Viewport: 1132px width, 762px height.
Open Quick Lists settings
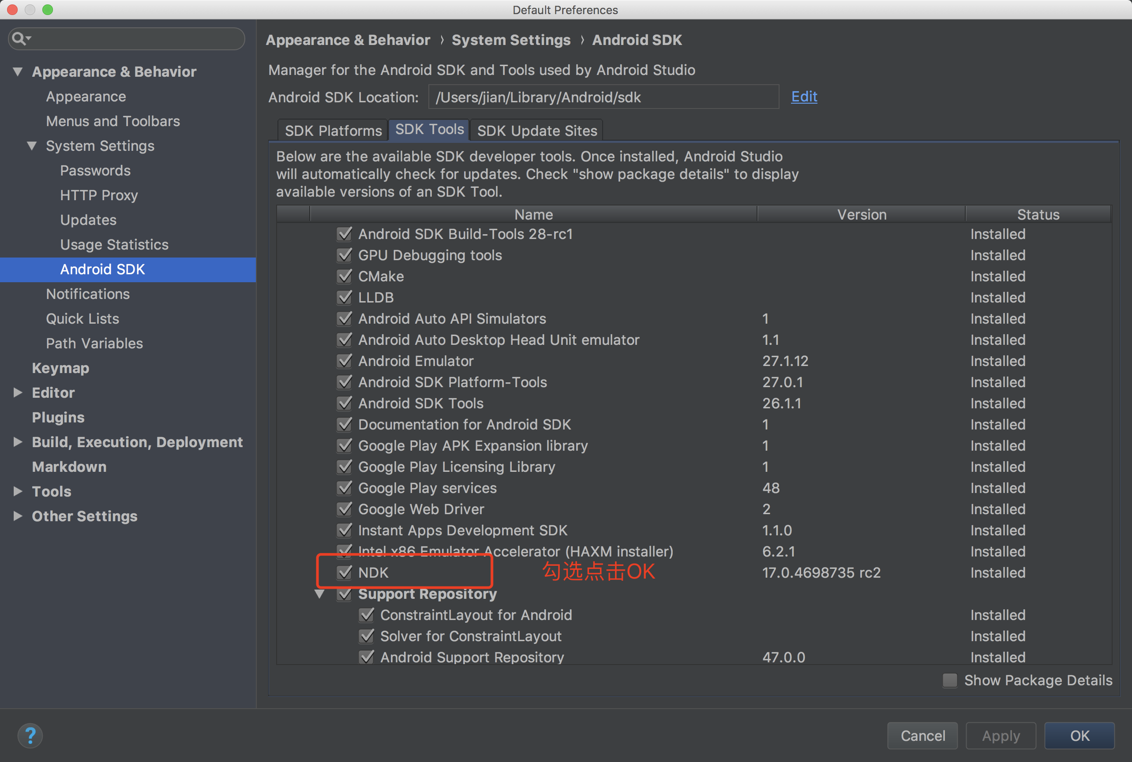pyautogui.click(x=82, y=318)
